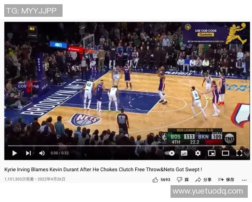Screen dimensions: 252x202
Task: Save video to playlist with 保存
Action: click(226, 180)
